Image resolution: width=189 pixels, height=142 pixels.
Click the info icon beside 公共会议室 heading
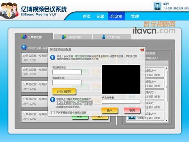[x=24, y=47]
